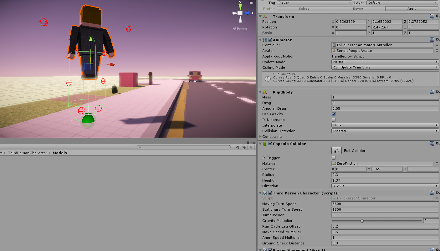
Task: Enable Is Kinematic on the Rigidbody
Action: [333, 120]
